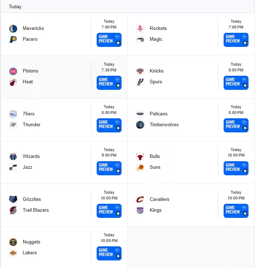Click the Trail Blazers team name
This screenshot has width=255, height=268.
click(x=36, y=210)
